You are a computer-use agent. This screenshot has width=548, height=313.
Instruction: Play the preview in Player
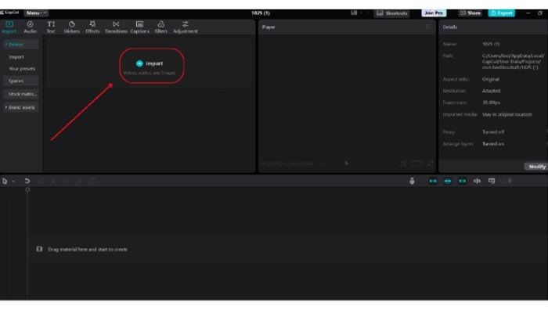(x=346, y=163)
